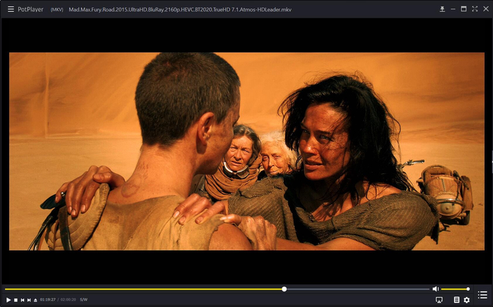The height and width of the screenshot is (307, 493).
Task: Maximize the PotPlayer window
Action: (463, 8)
